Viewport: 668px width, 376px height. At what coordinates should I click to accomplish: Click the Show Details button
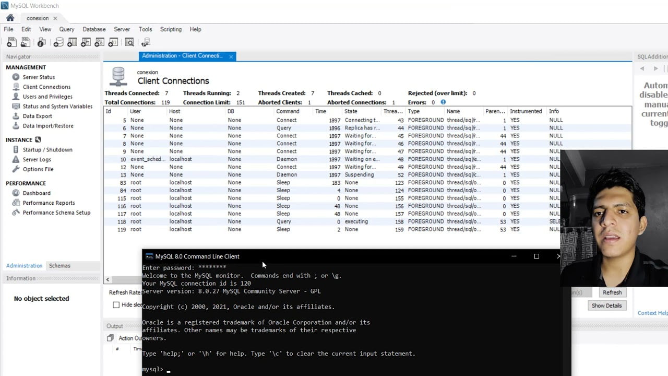[606, 305]
